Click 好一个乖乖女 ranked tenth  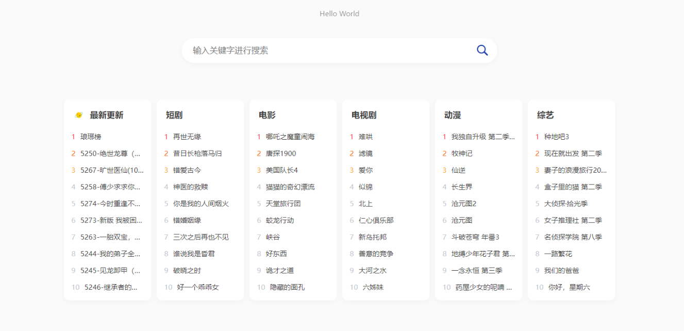click(x=198, y=287)
